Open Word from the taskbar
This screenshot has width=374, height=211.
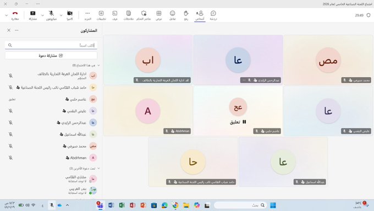(111, 205)
